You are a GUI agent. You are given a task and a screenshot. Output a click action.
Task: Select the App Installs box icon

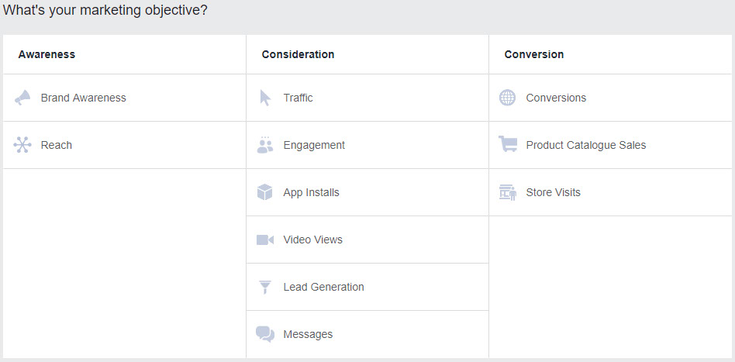tap(265, 192)
